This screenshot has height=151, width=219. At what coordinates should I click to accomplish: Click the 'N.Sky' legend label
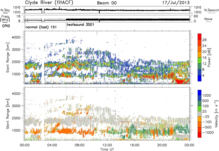tap(5, 10)
